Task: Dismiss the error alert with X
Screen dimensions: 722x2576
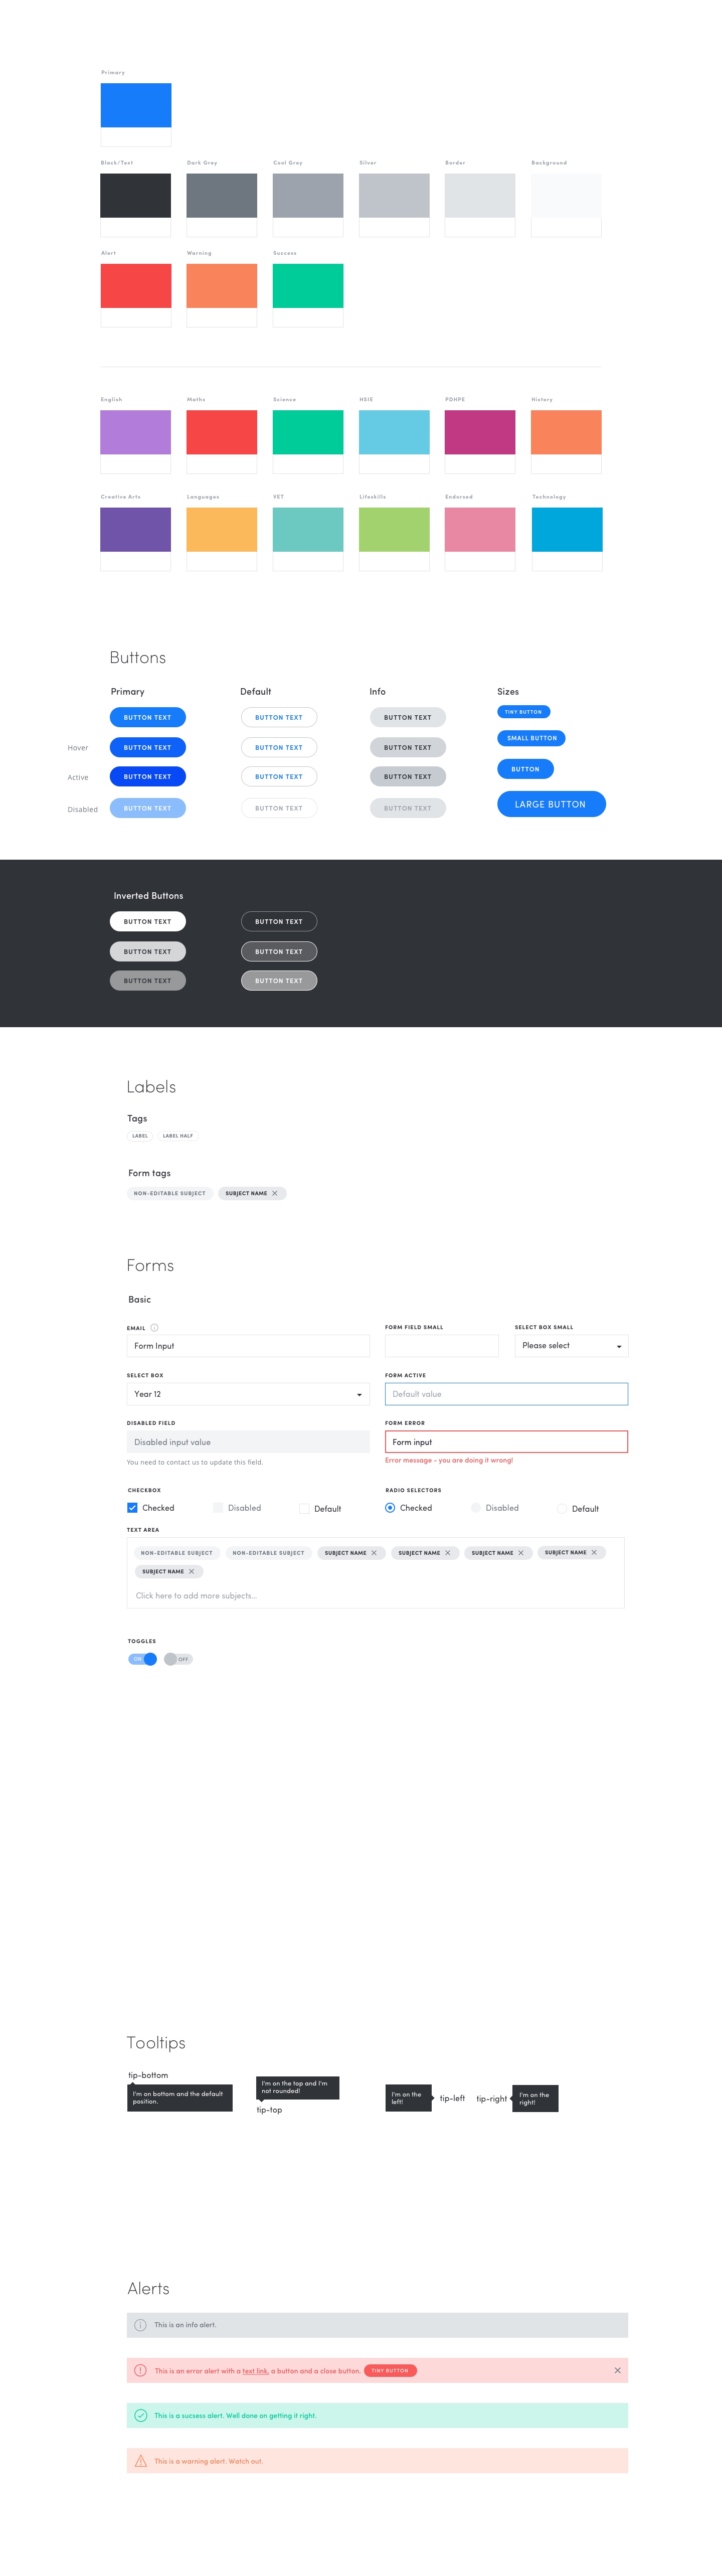Action: click(x=617, y=2370)
